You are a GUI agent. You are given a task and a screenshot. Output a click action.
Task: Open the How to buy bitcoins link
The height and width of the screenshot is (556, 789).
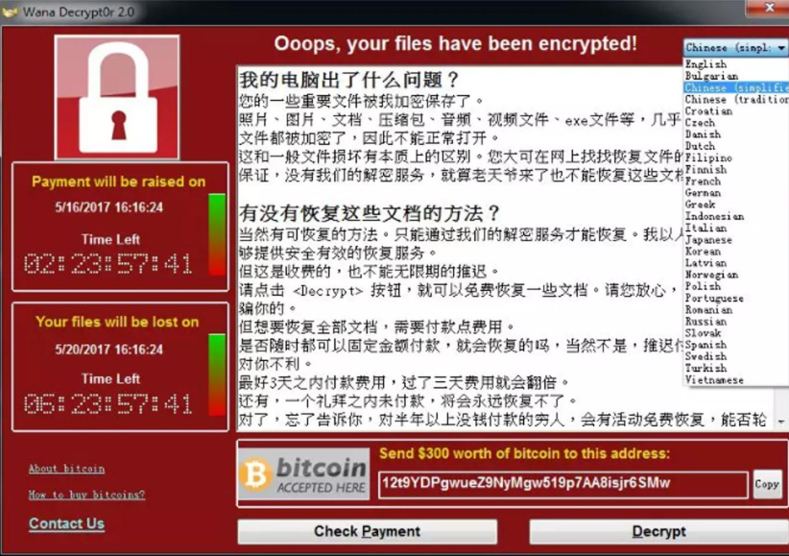[86, 495]
